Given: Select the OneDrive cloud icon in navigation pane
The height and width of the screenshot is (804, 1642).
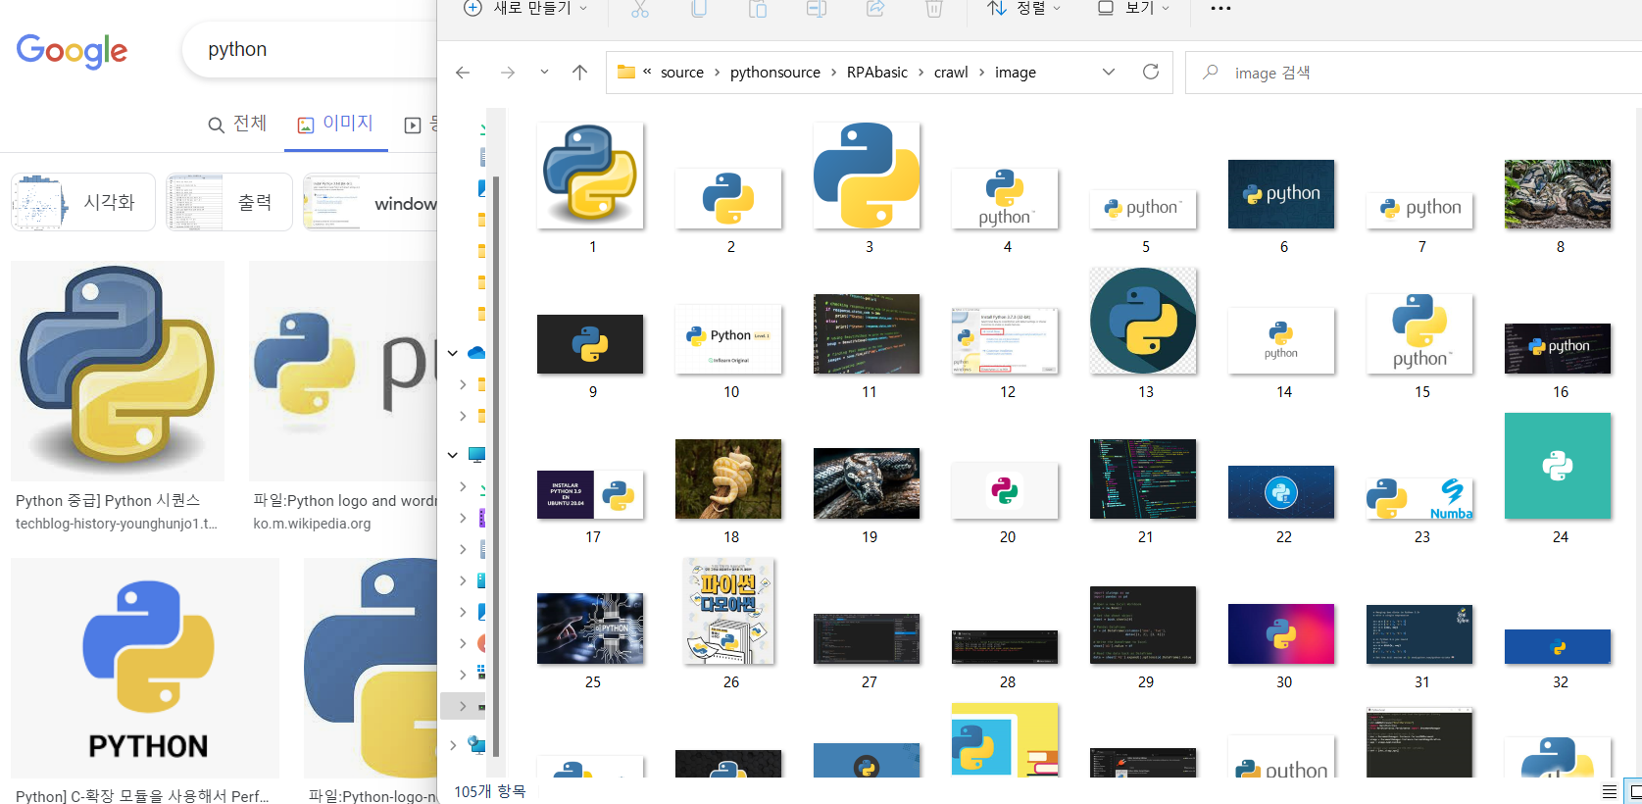Looking at the screenshot, I should click(476, 353).
